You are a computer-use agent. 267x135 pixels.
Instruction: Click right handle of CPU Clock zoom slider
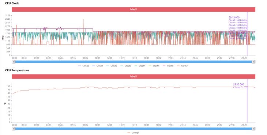tap(253, 62)
